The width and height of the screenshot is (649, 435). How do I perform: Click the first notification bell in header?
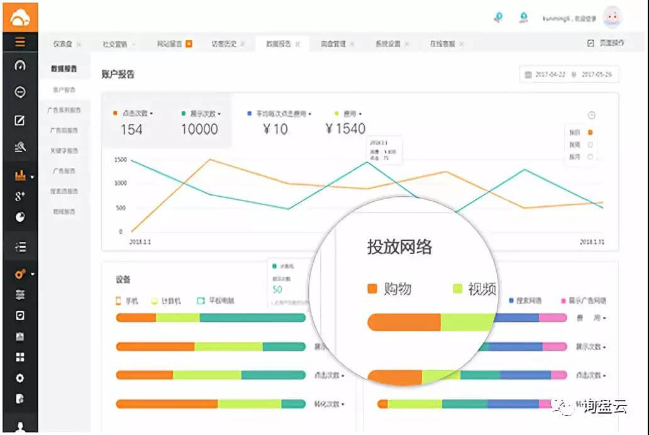click(499, 18)
